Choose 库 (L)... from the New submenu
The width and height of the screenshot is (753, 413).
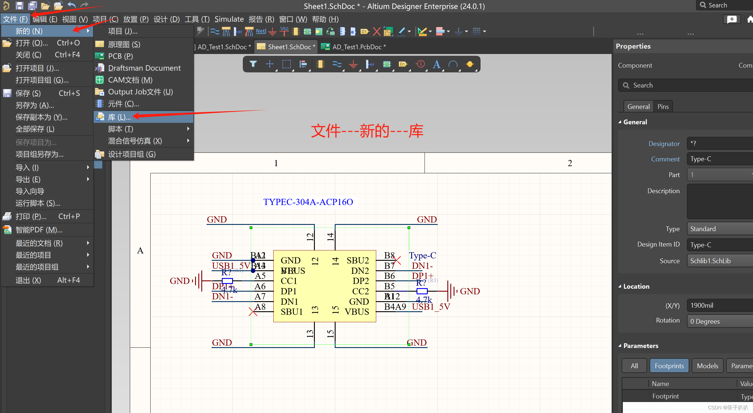(x=119, y=117)
